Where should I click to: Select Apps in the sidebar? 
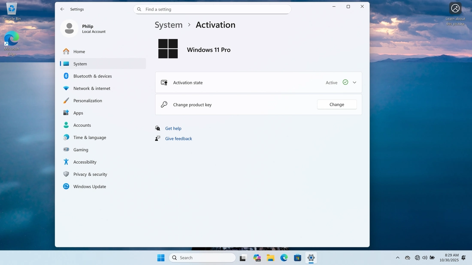78,113
